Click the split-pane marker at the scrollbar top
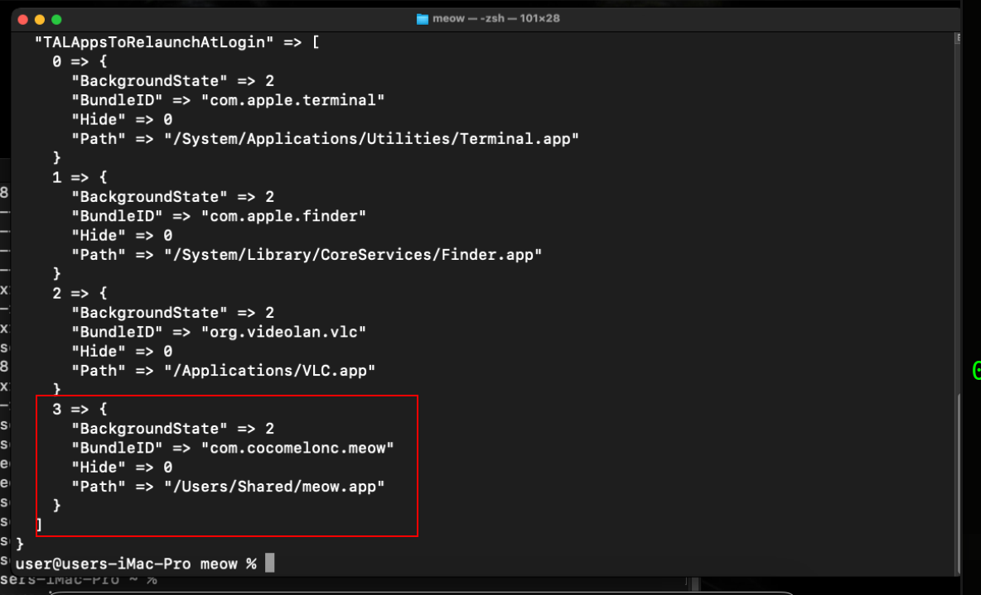The image size is (981, 595). [958, 38]
